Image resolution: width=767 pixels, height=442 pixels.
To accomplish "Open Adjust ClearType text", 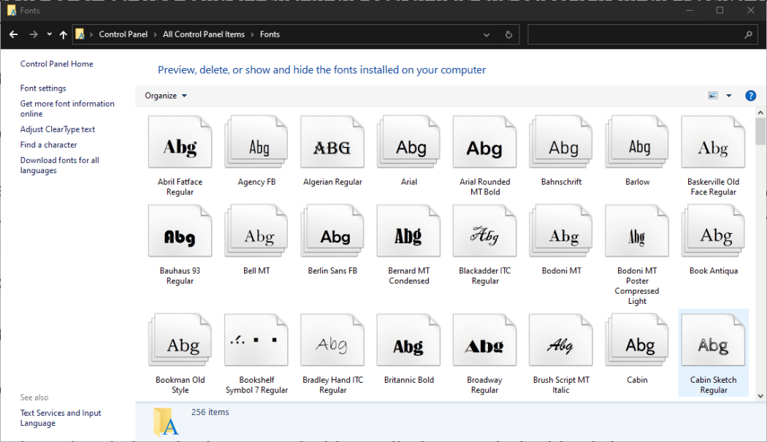I will pos(58,129).
